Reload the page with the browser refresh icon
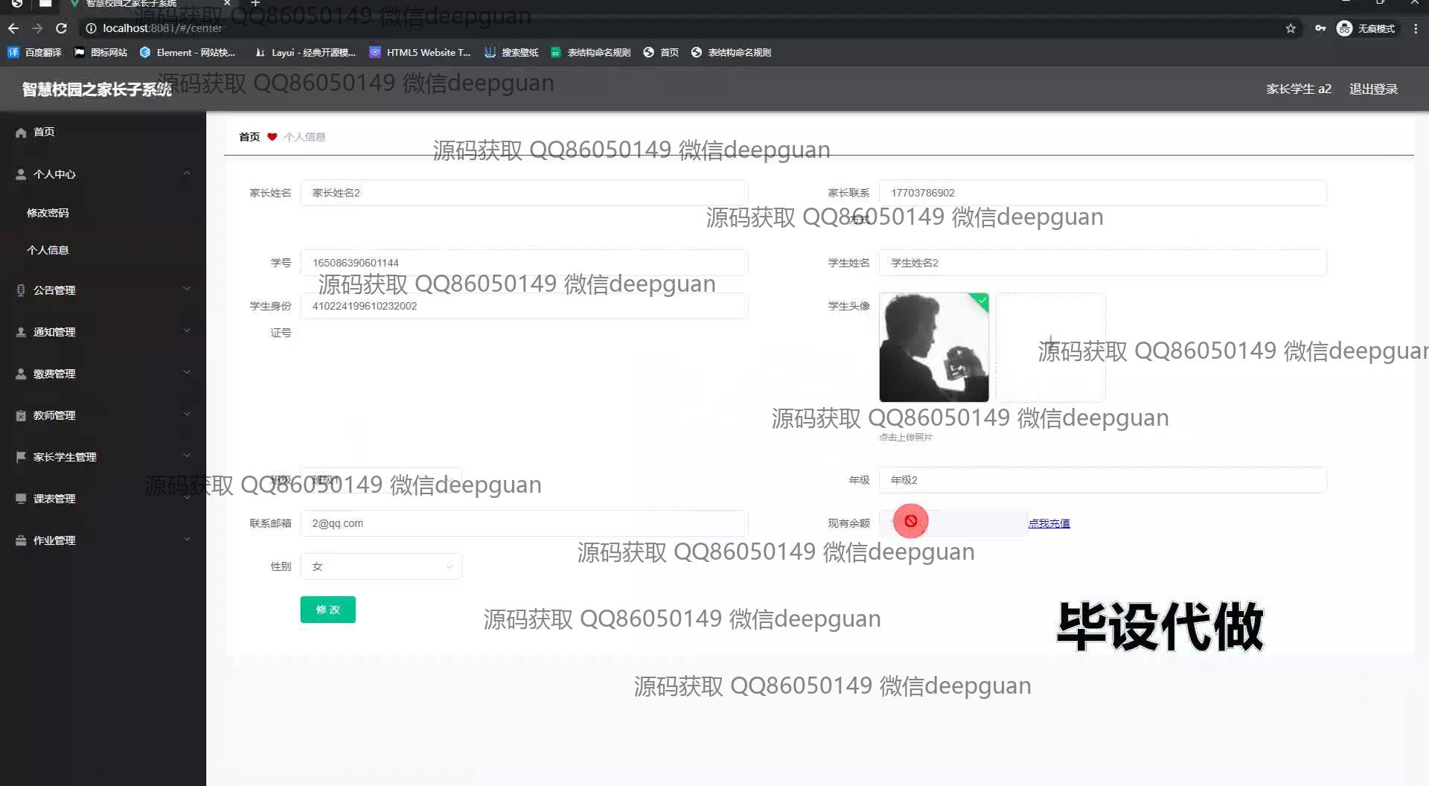The width and height of the screenshot is (1429, 786). tap(62, 28)
